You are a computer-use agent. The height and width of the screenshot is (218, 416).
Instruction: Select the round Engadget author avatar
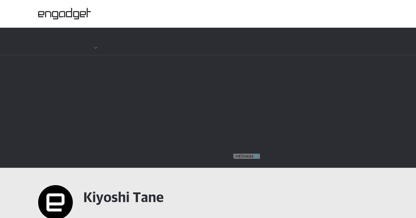(x=55, y=202)
